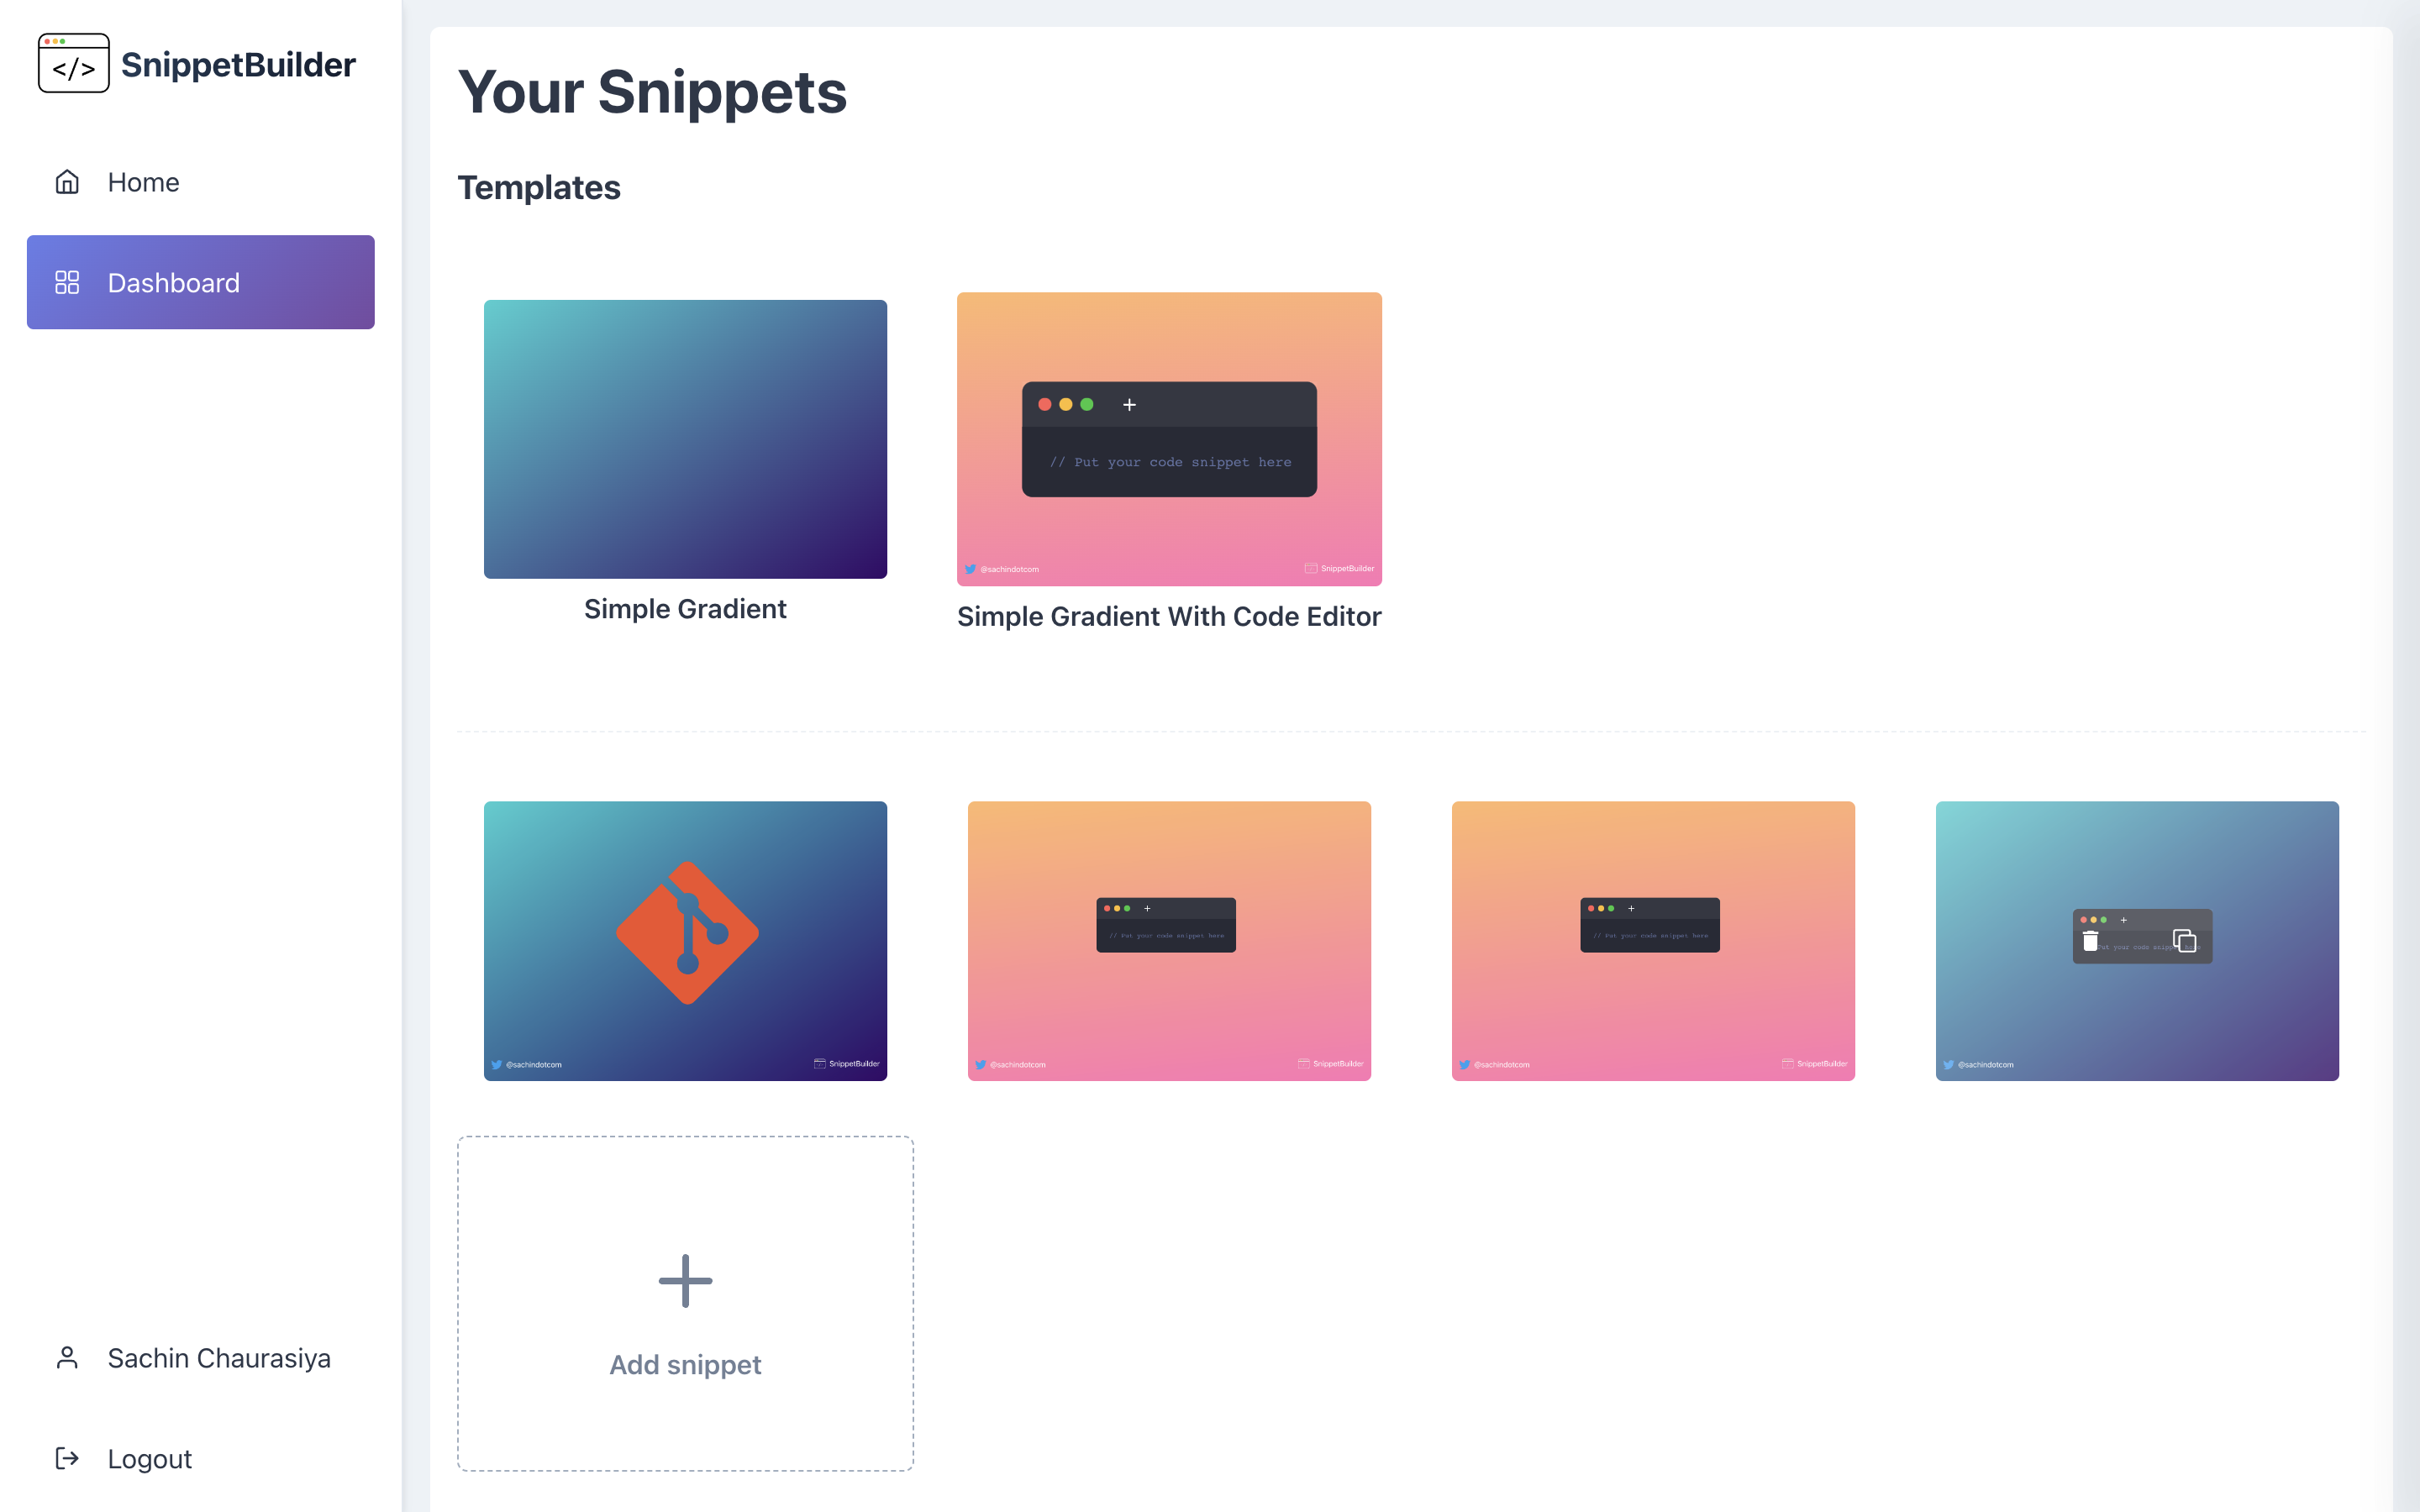Click the Home icon in sidebar
The image size is (2420, 1512).
68,181
